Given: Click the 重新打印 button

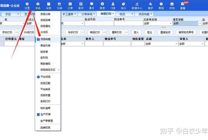Looking at the screenshot, I should tap(117, 32).
